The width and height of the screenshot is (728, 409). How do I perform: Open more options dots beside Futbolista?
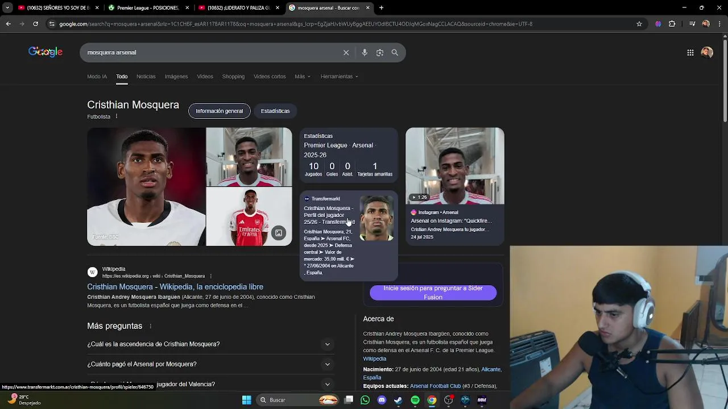[117, 116]
